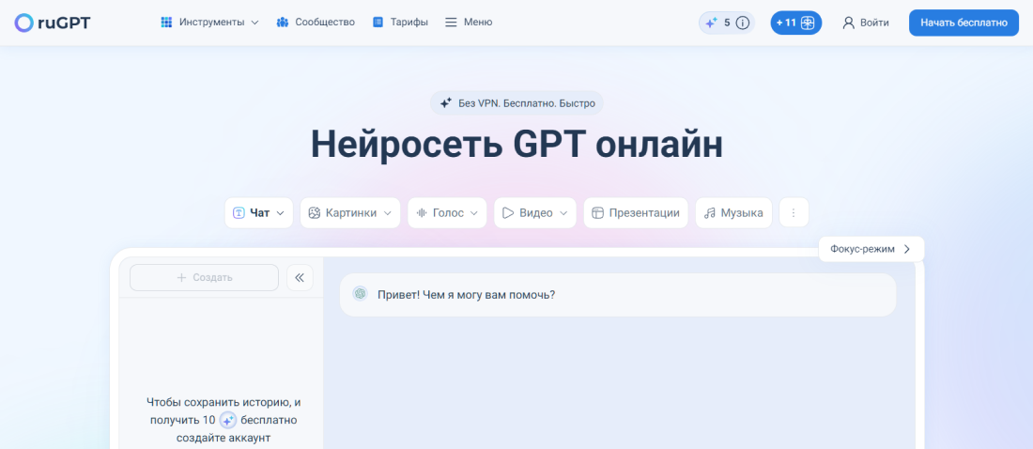Click the three-dot more tools button
Viewport: 1033px width, 449px height.
pos(794,213)
